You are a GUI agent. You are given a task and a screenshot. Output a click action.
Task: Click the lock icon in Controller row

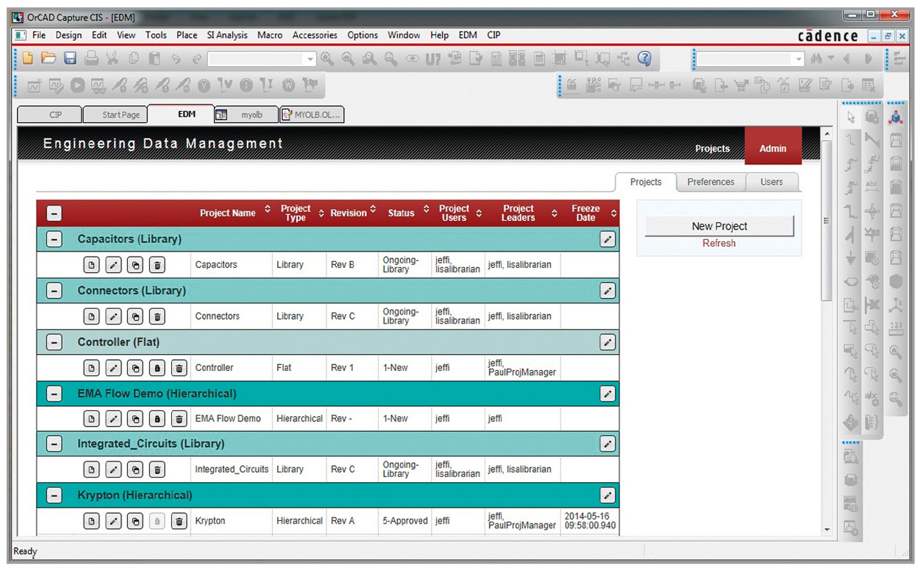click(157, 368)
